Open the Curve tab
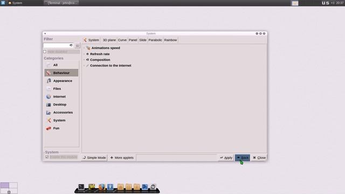The width and height of the screenshot is (345, 194). click(x=122, y=40)
